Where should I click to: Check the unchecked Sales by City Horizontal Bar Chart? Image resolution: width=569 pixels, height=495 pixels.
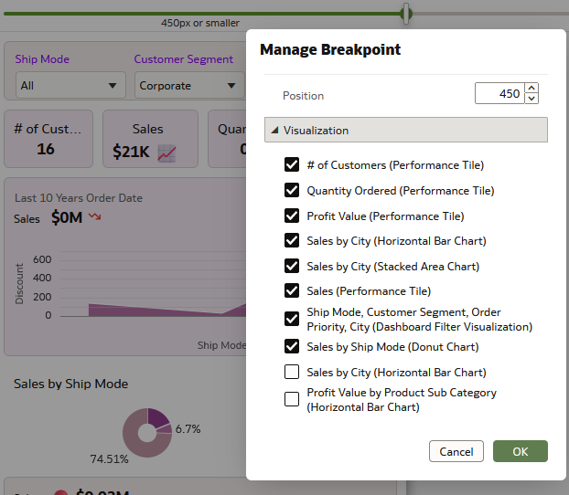(x=292, y=372)
